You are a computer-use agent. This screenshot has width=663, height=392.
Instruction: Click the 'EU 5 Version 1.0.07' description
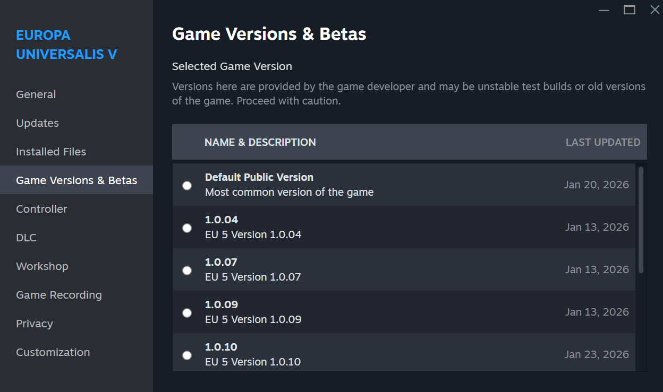pos(253,277)
